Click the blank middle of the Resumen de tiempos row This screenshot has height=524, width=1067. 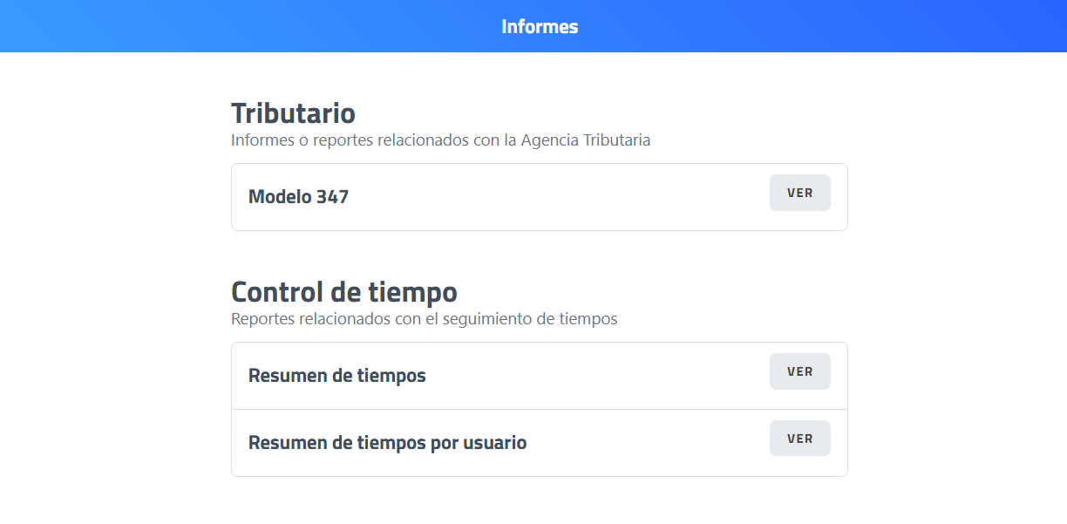point(593,376)
